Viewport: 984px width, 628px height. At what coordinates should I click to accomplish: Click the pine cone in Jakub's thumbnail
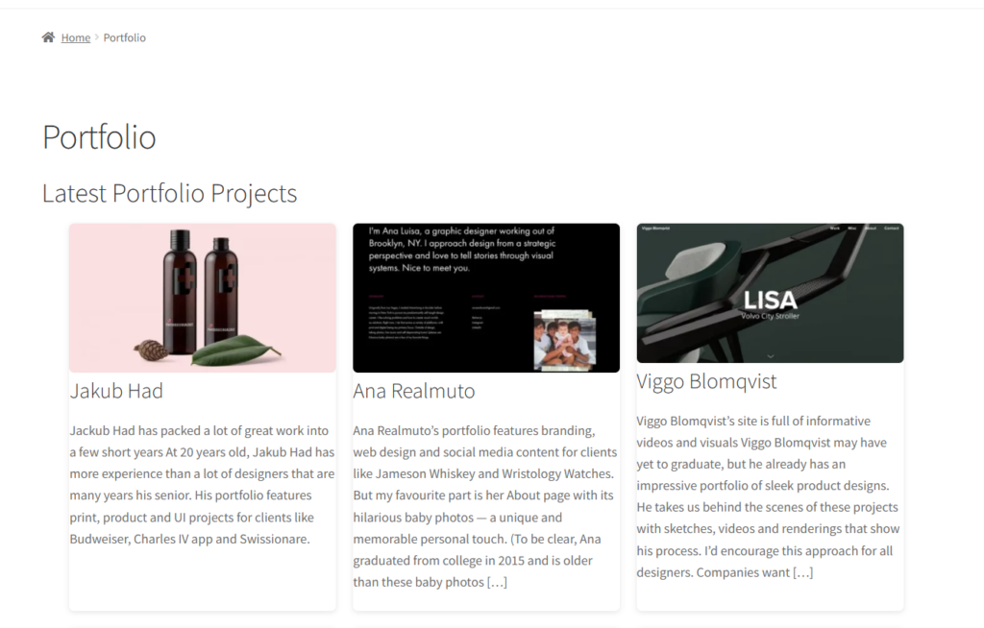click(x=151, y=350)
